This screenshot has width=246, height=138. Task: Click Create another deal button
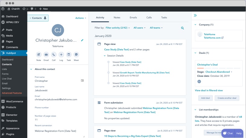click(x=227, y=98)
